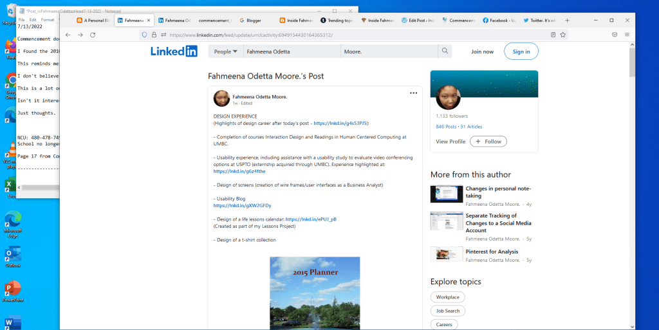Select the Job Search topic pill
The image size is (659, 330).
[448, 311]
